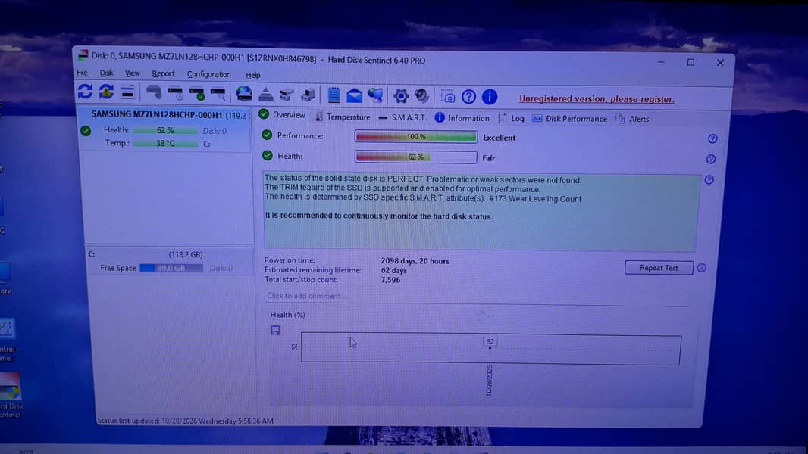Screen dimensions: 808x454
Task: Click the C: Free Space bar
Action: [x=171, y=268]
